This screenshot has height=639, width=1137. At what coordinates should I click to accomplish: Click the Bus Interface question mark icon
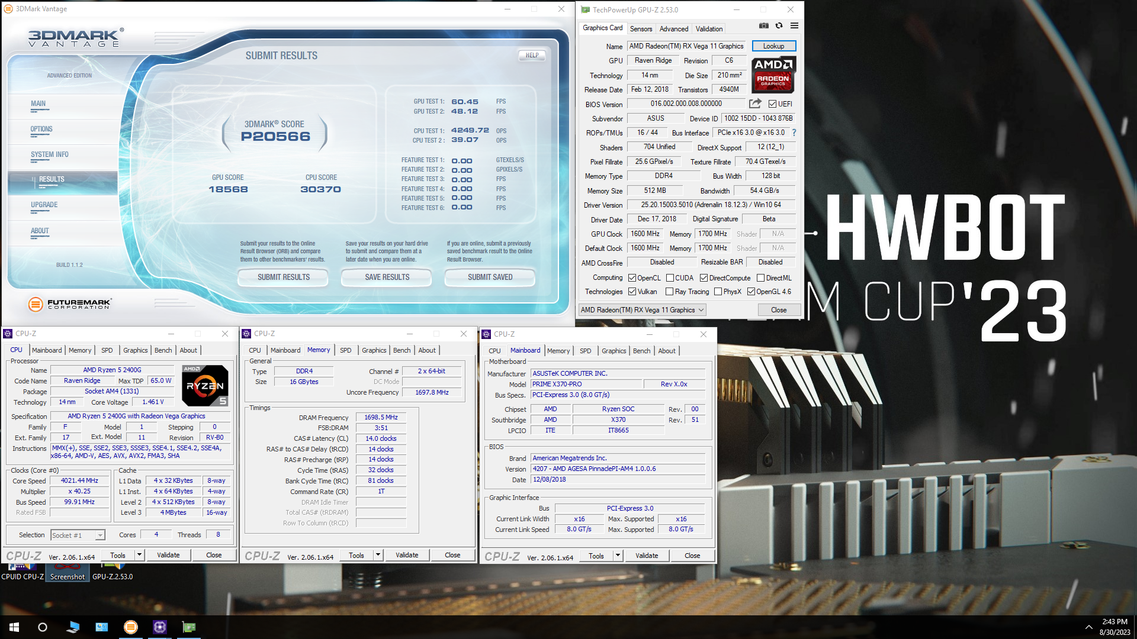pos(794,133)
